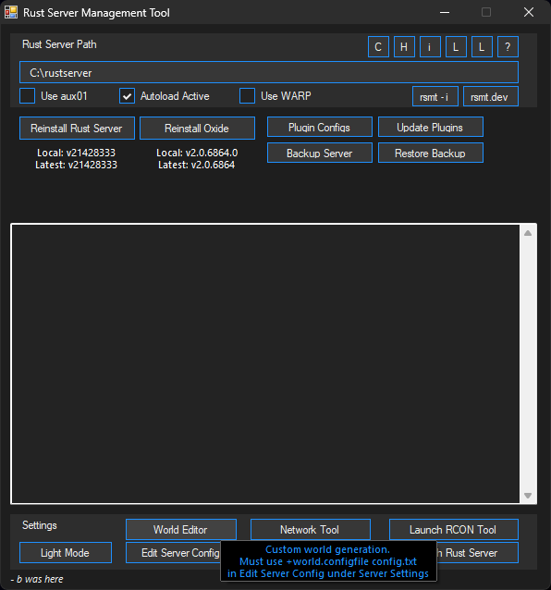The image size is (551, 590).
Task: Open Plugin Configs
Action: tap(320, 128)
